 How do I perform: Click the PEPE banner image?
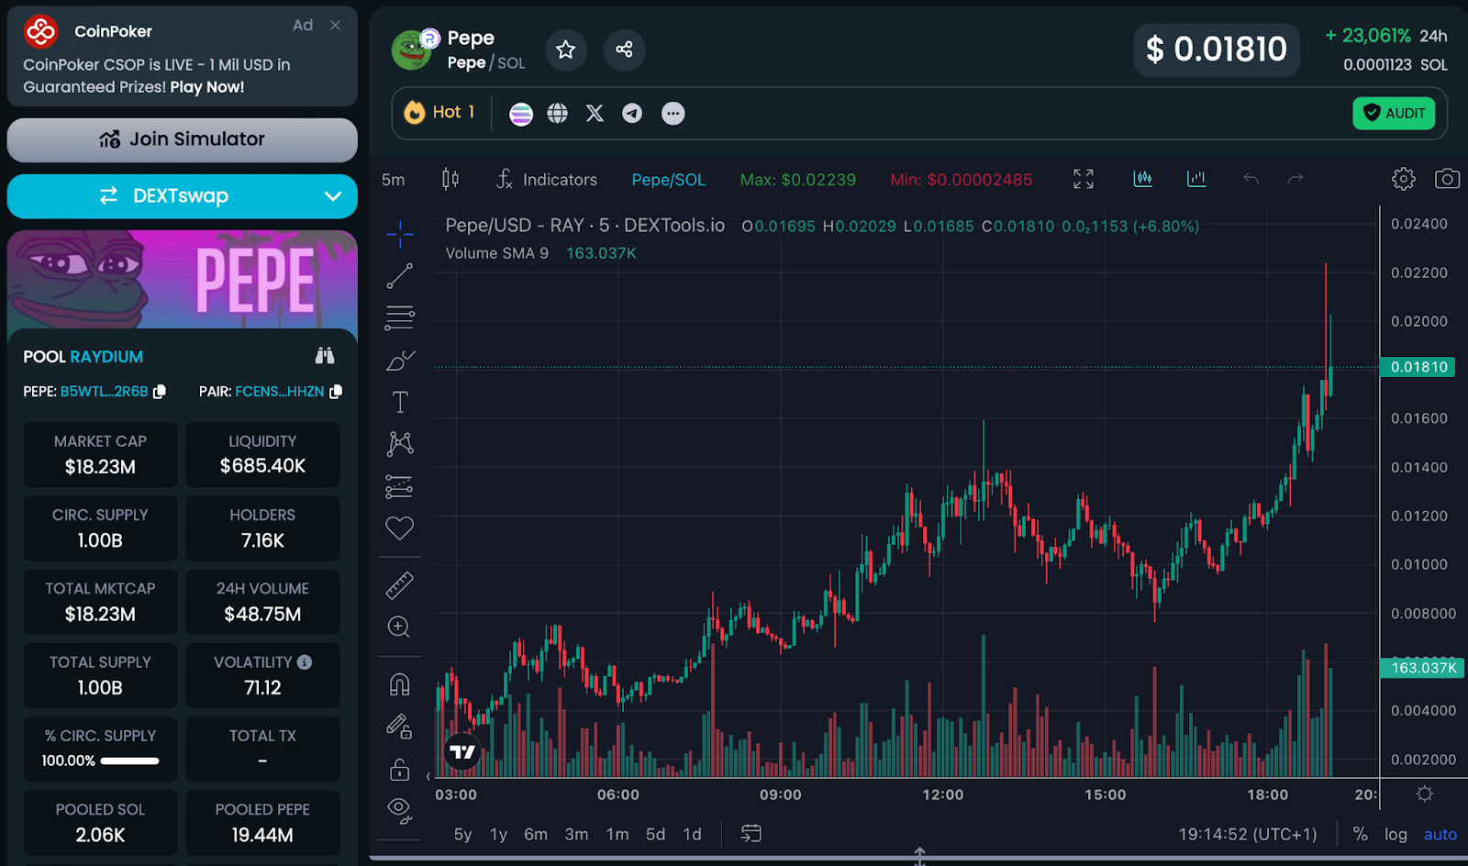183,280
